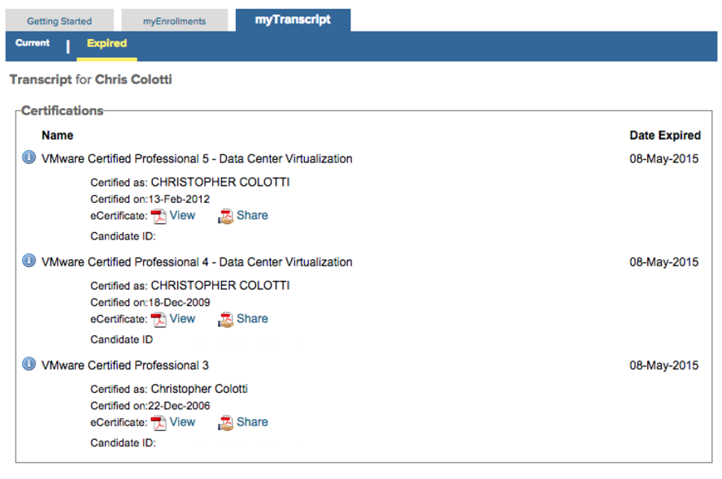Click share icon for VCP 5 certificate
Image resolution: width=722 pixels, height=479 pixels.
[x=225, y=216]
